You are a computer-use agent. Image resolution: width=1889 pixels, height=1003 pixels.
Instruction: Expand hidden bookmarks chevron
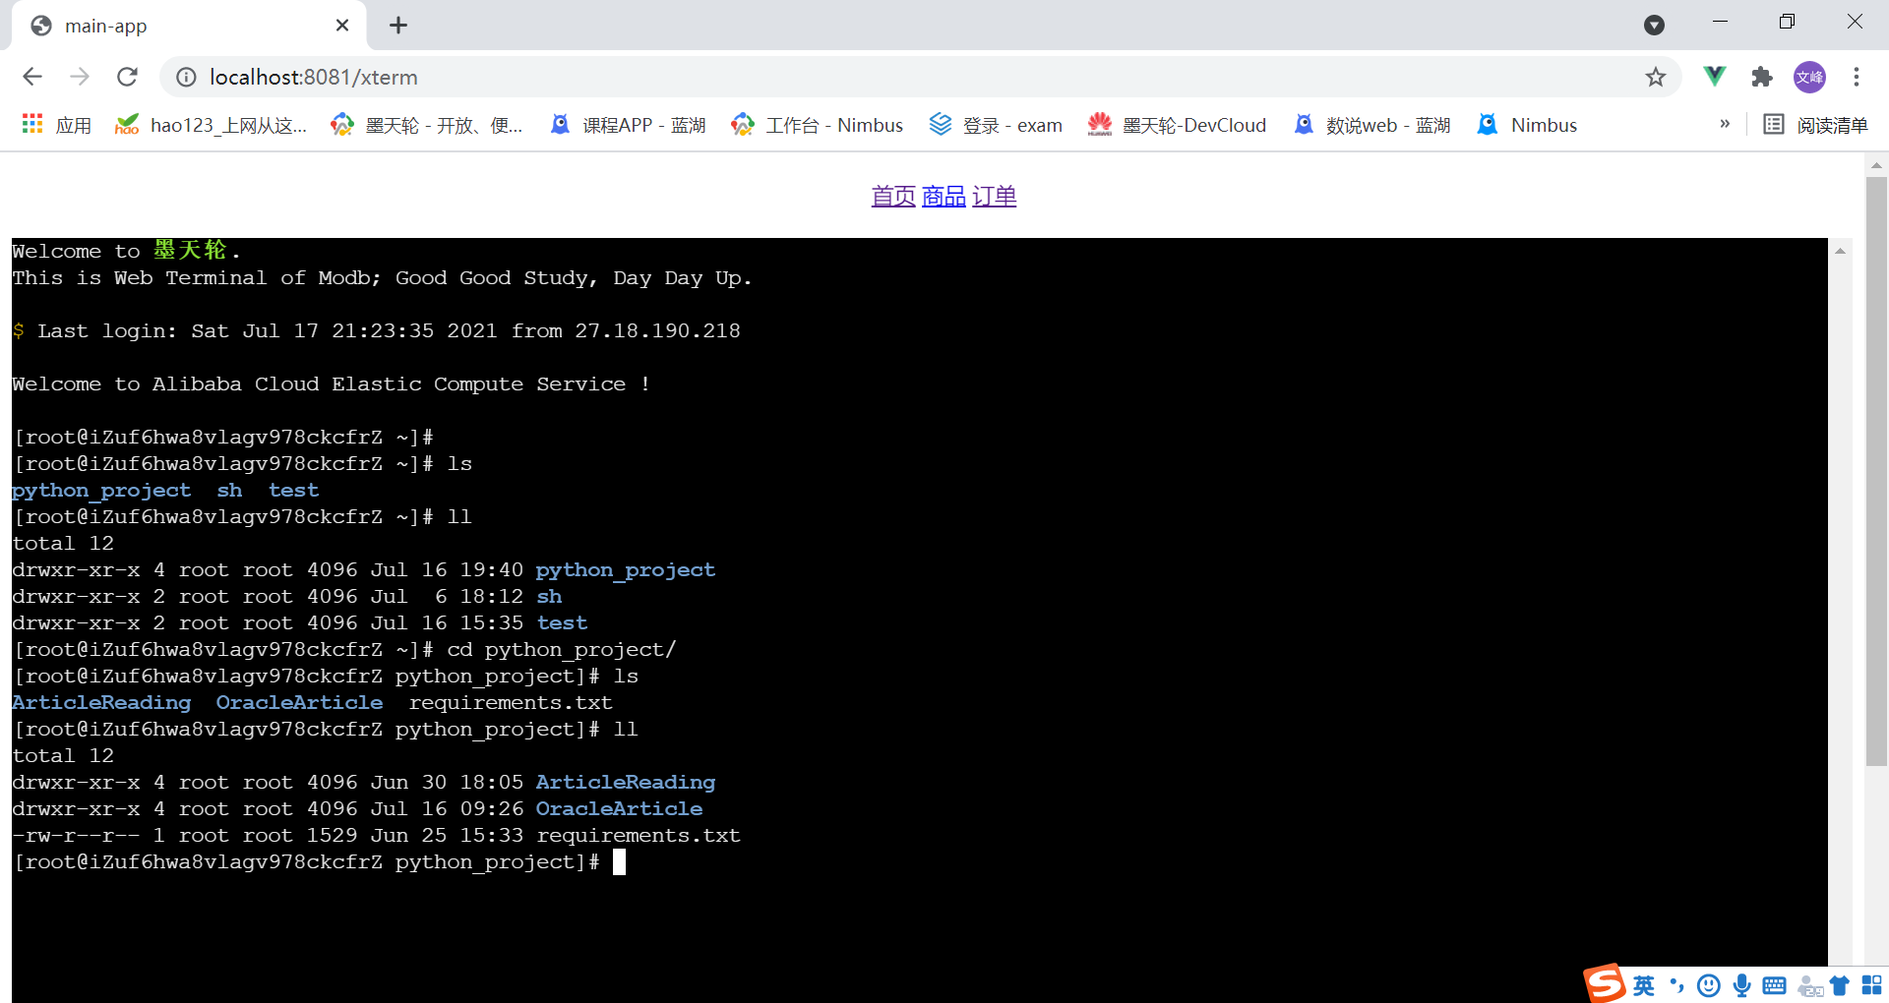point(1725,124)
